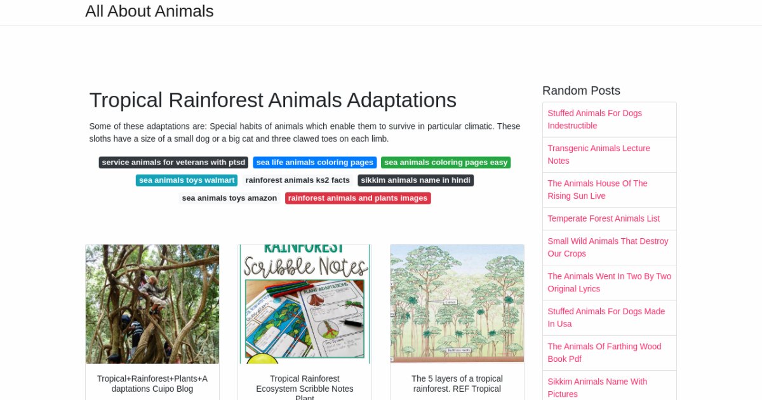Open the 'sikkim animals name in hindi' tag
Screen dimensions: 762x400
(415, 180)
